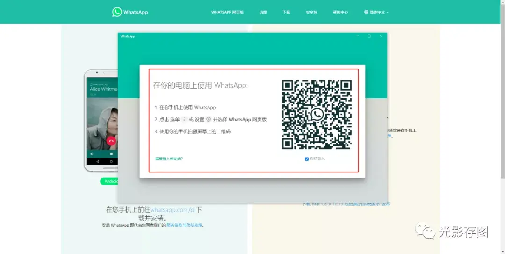Click the 在你的电脑上使用 WhatsApp: heading
The height and width of the screenshot is (254, 505).
[201, 85]
